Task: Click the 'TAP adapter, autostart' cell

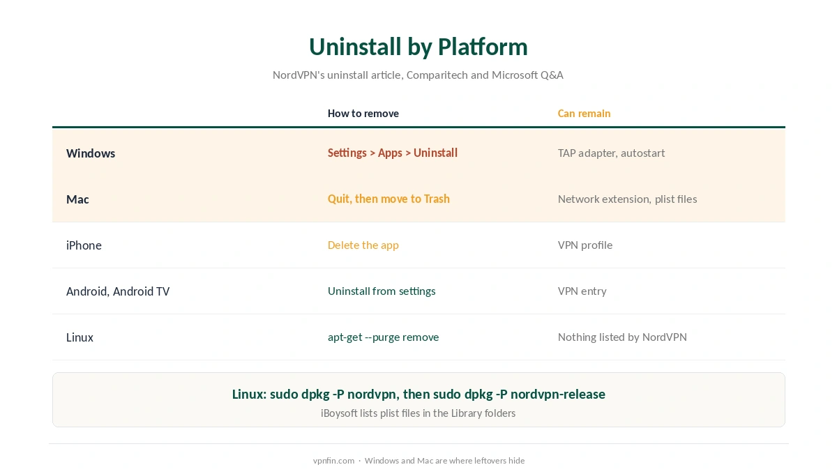Action: click(611, 153)
